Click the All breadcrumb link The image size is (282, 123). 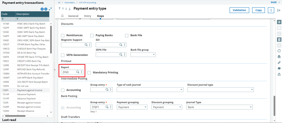(x=59, y=2)
